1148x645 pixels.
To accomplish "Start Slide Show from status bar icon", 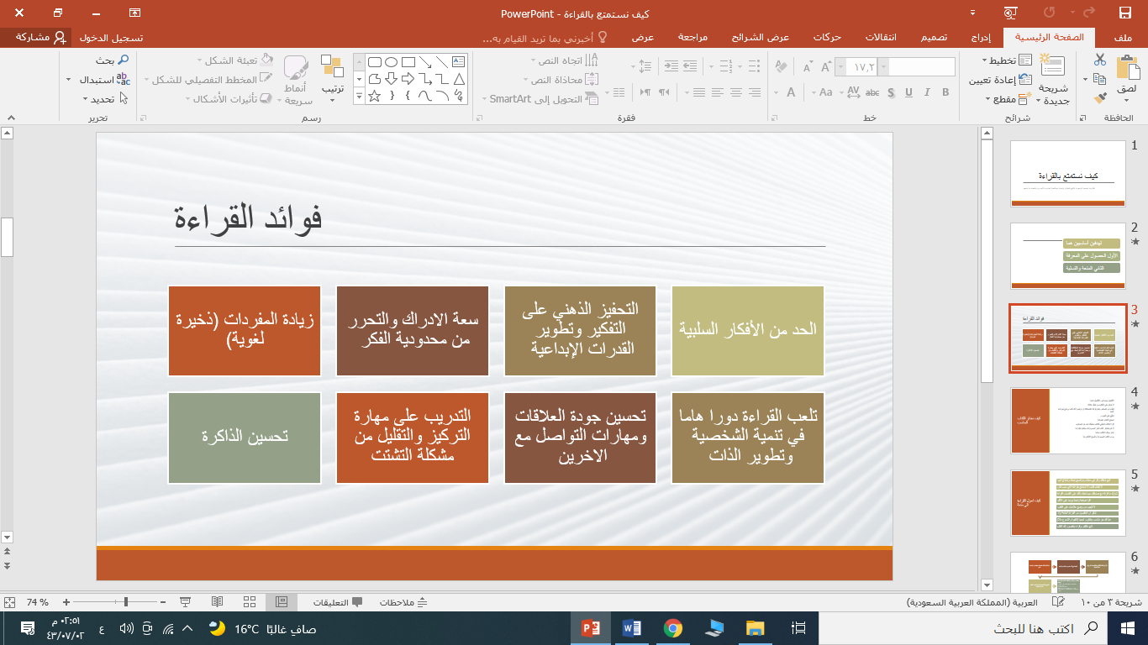I will click(185, 602).
